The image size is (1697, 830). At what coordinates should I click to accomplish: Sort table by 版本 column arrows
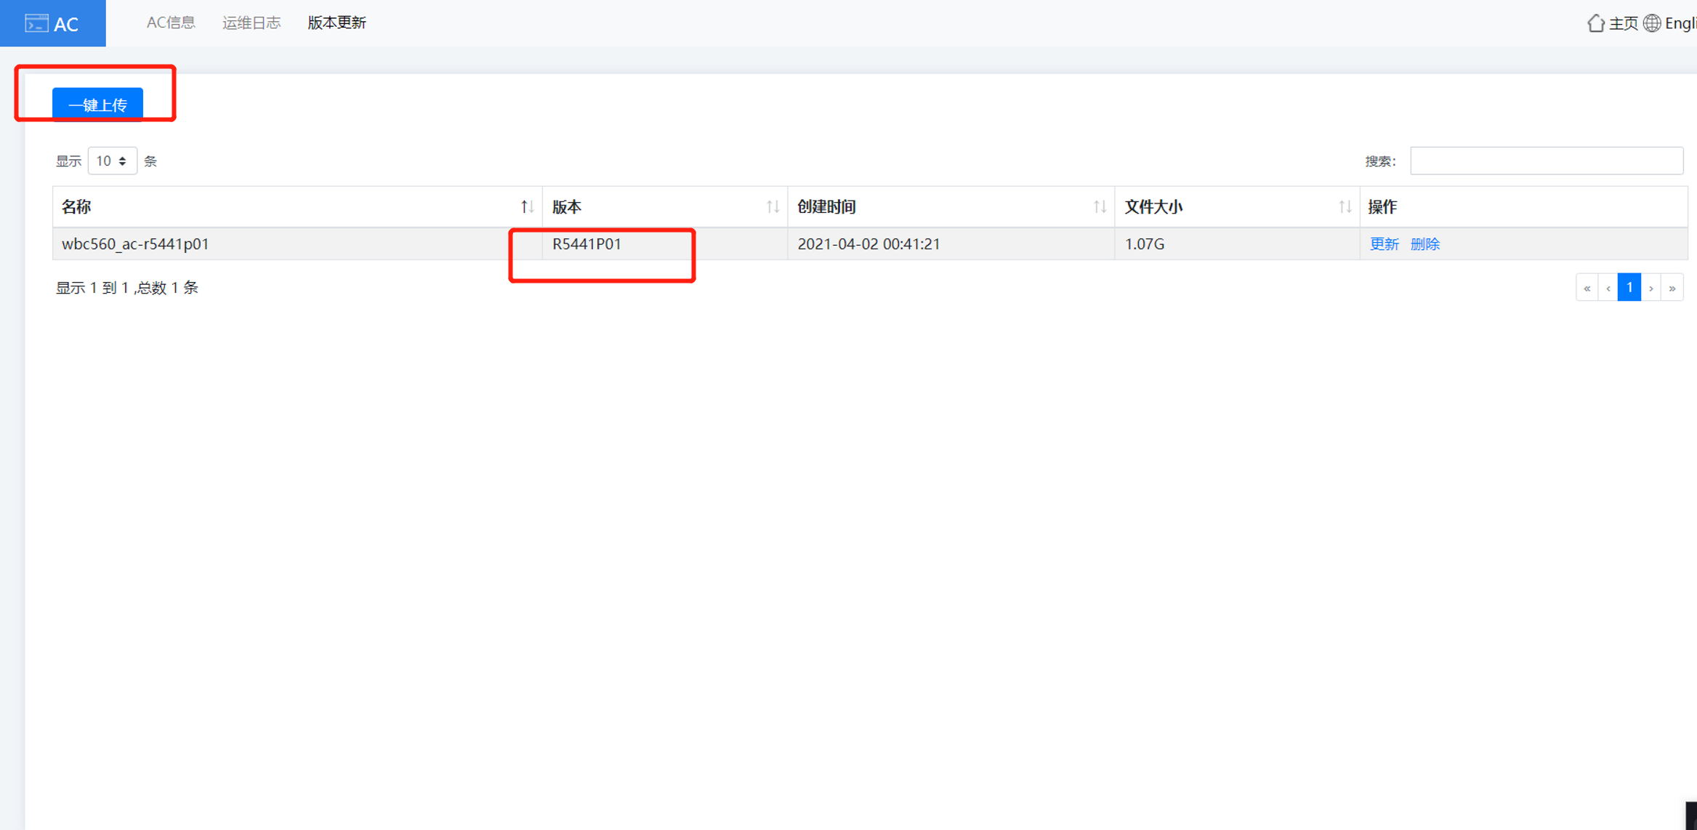point(773,207)
